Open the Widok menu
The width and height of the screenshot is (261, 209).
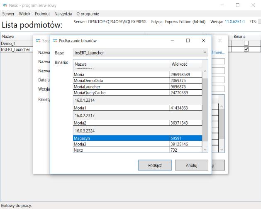(x=24, y=14)
